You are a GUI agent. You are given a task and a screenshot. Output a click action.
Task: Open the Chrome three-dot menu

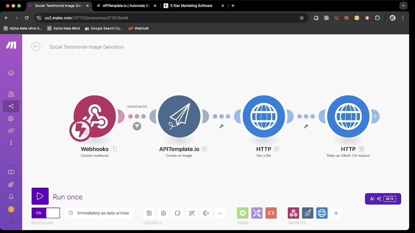[403, 18]
